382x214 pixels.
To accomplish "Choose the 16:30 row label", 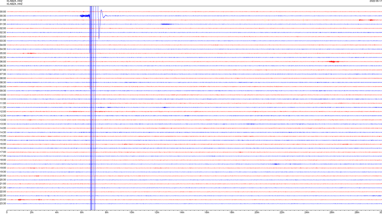I will [x=3, y=148].
